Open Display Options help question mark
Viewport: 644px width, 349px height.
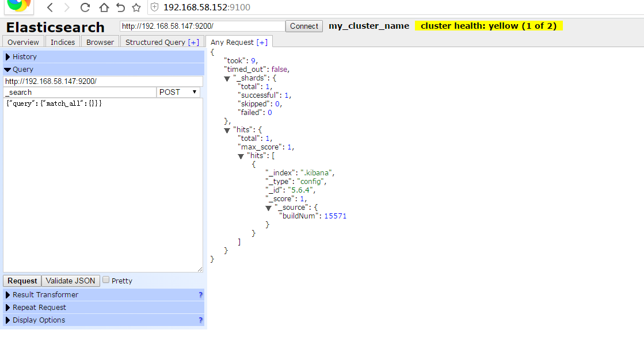click(200, 320)
